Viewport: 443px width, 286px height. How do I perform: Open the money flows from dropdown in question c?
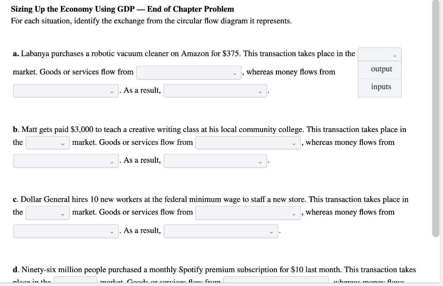(x=66, y=231)
